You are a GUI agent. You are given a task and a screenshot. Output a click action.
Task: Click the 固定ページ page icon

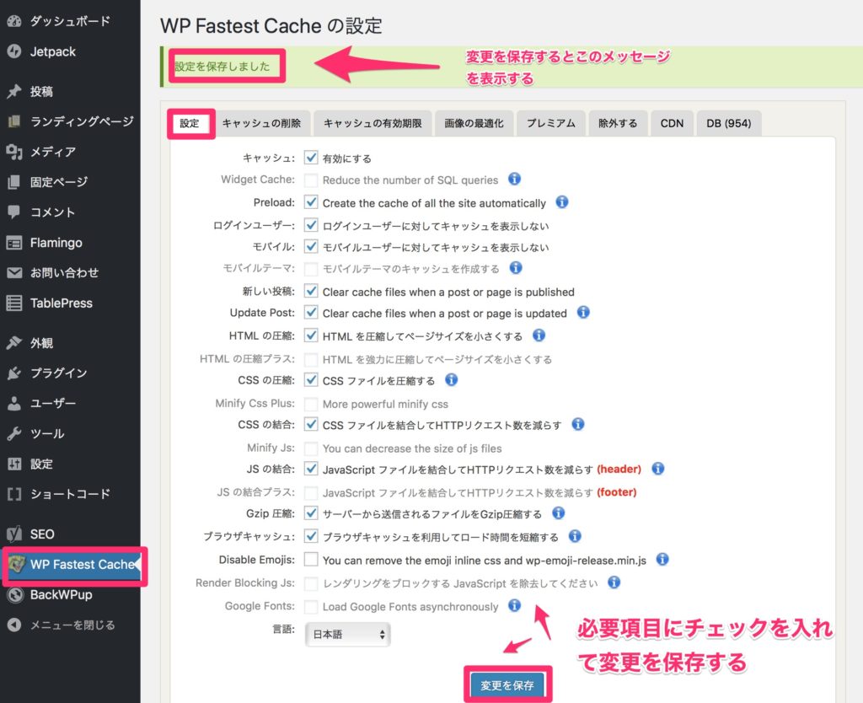(x=14, y=182)
